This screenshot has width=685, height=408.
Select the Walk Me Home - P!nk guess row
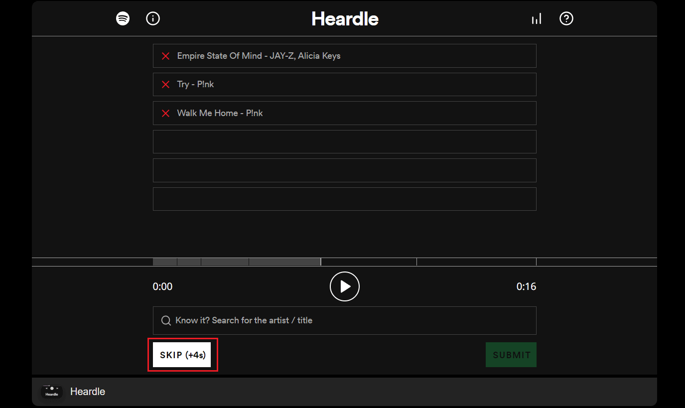click(x=344, y=113)
